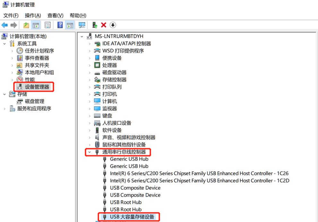Click the scan for hardware changes icon

(x=82, y=25)
